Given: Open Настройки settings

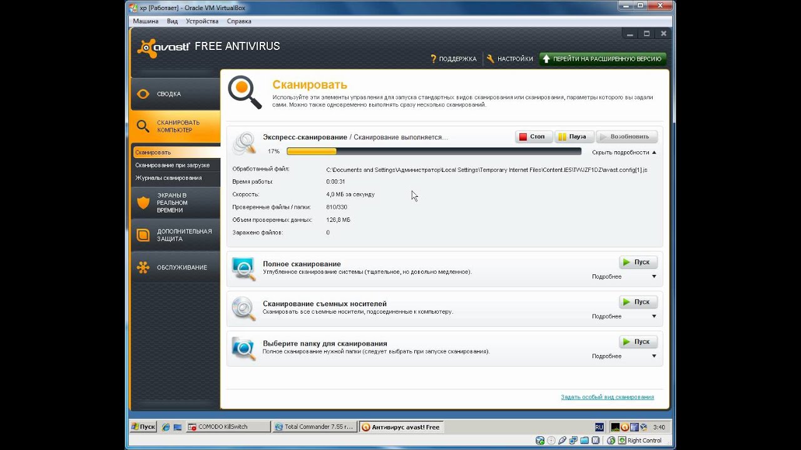Looking at the screenshot, I should click(x=510, y=59).
